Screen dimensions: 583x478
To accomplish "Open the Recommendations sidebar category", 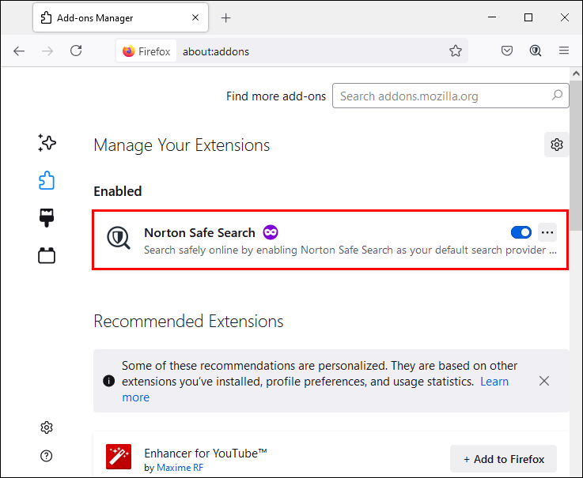I will pos(47,143).
